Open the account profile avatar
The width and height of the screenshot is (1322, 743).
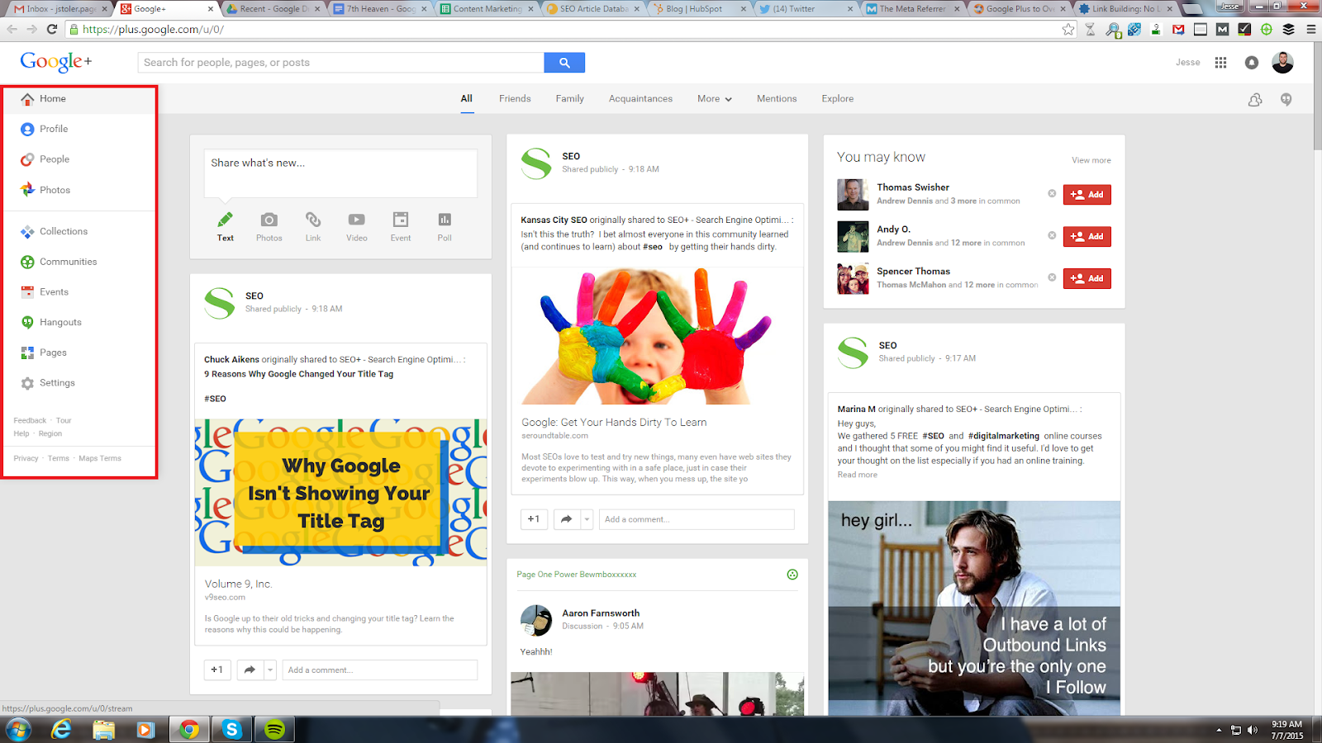[x=1282, y=63]
